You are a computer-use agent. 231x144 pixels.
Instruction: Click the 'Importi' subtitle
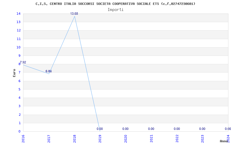[115, 10]
